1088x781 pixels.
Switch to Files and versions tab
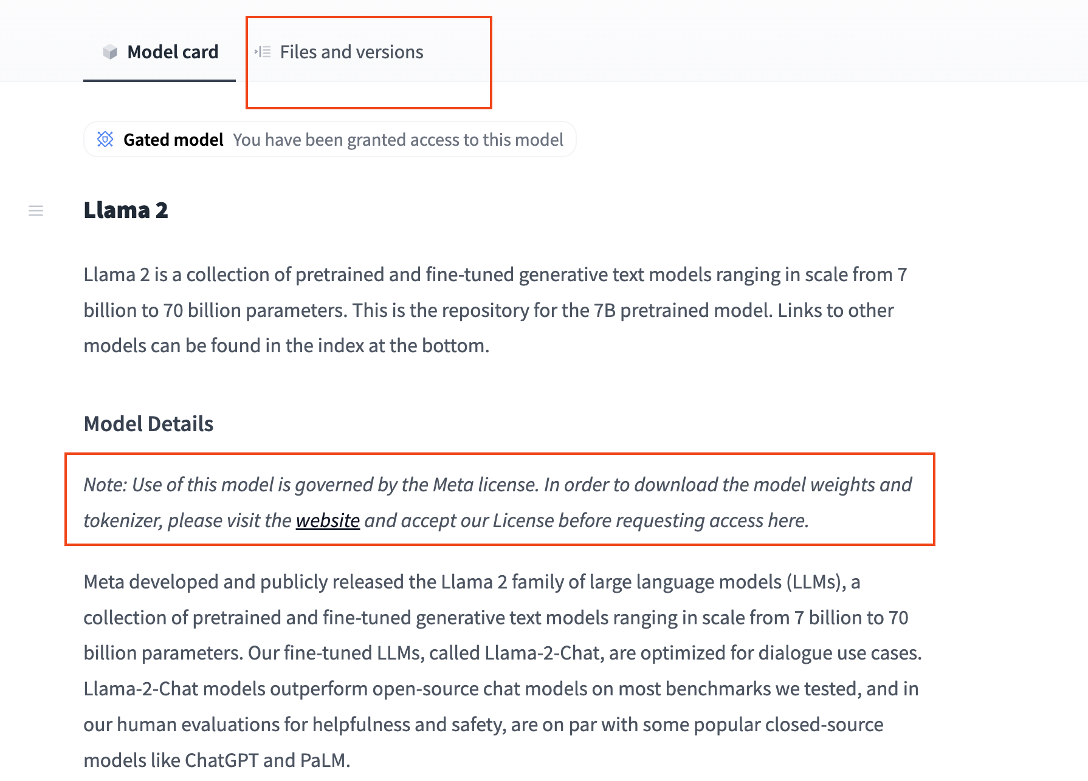[x=351, y=52]
